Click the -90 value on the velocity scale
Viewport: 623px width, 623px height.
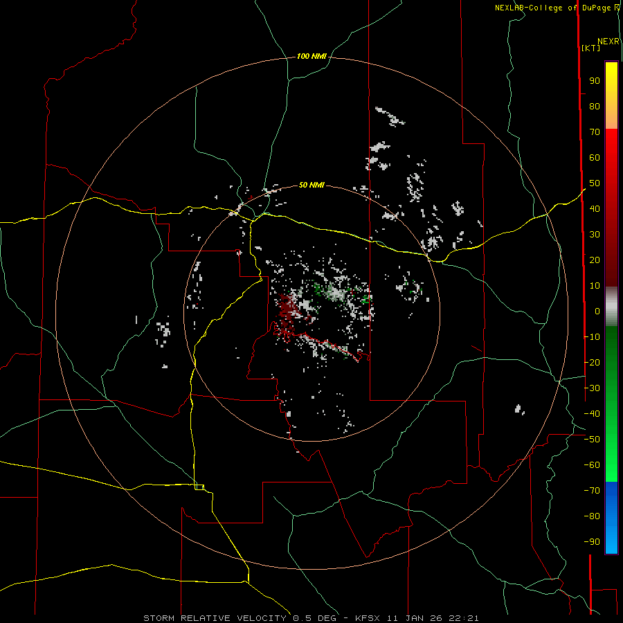click(x=592, y=541)
